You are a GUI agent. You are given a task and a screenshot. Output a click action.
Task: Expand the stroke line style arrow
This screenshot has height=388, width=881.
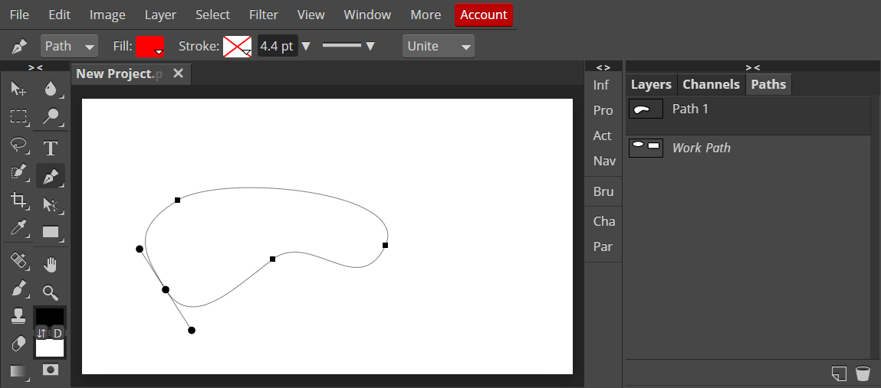click(x=370, y=46)
